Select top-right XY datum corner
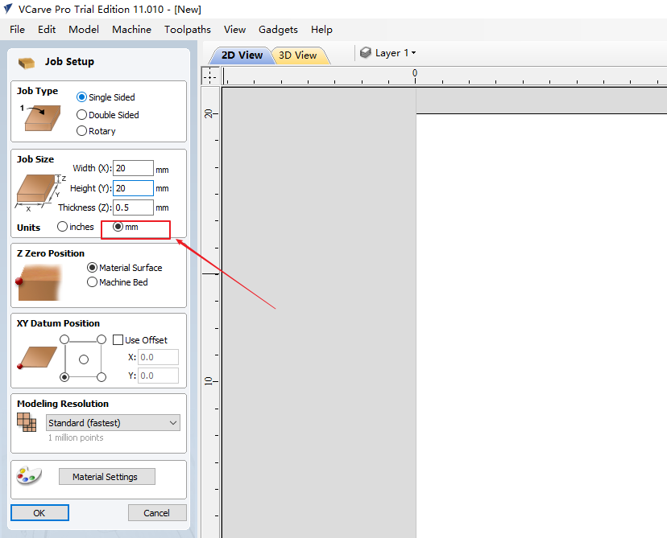 101,339
